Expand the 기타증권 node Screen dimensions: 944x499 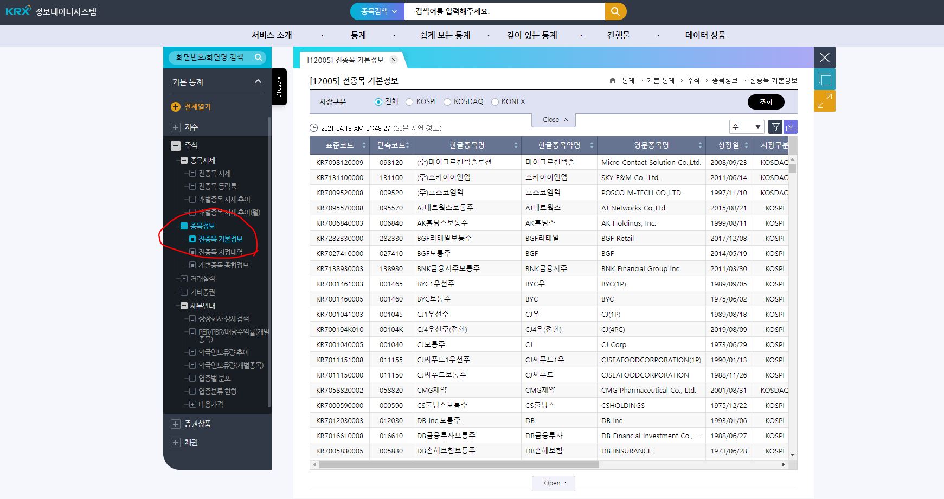[184, 292]
